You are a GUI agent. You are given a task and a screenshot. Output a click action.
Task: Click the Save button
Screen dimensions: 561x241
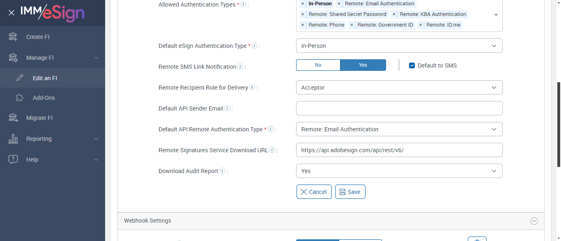click(350, 192)
